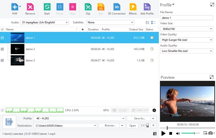Switch to thumbnail detail view mode
Viewport: 216px width, 138px height.
[153, 22]
